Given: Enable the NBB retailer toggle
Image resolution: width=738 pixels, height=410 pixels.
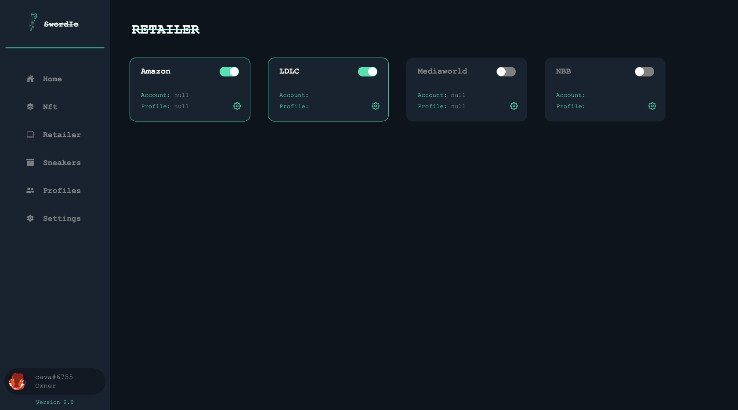Looking at the screenshot, I should (x=644, y=71).
